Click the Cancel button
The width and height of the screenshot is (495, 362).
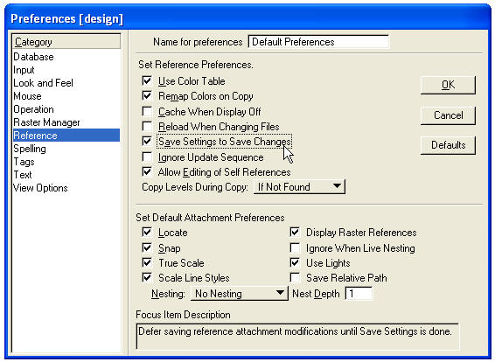(x=448, y=115)
